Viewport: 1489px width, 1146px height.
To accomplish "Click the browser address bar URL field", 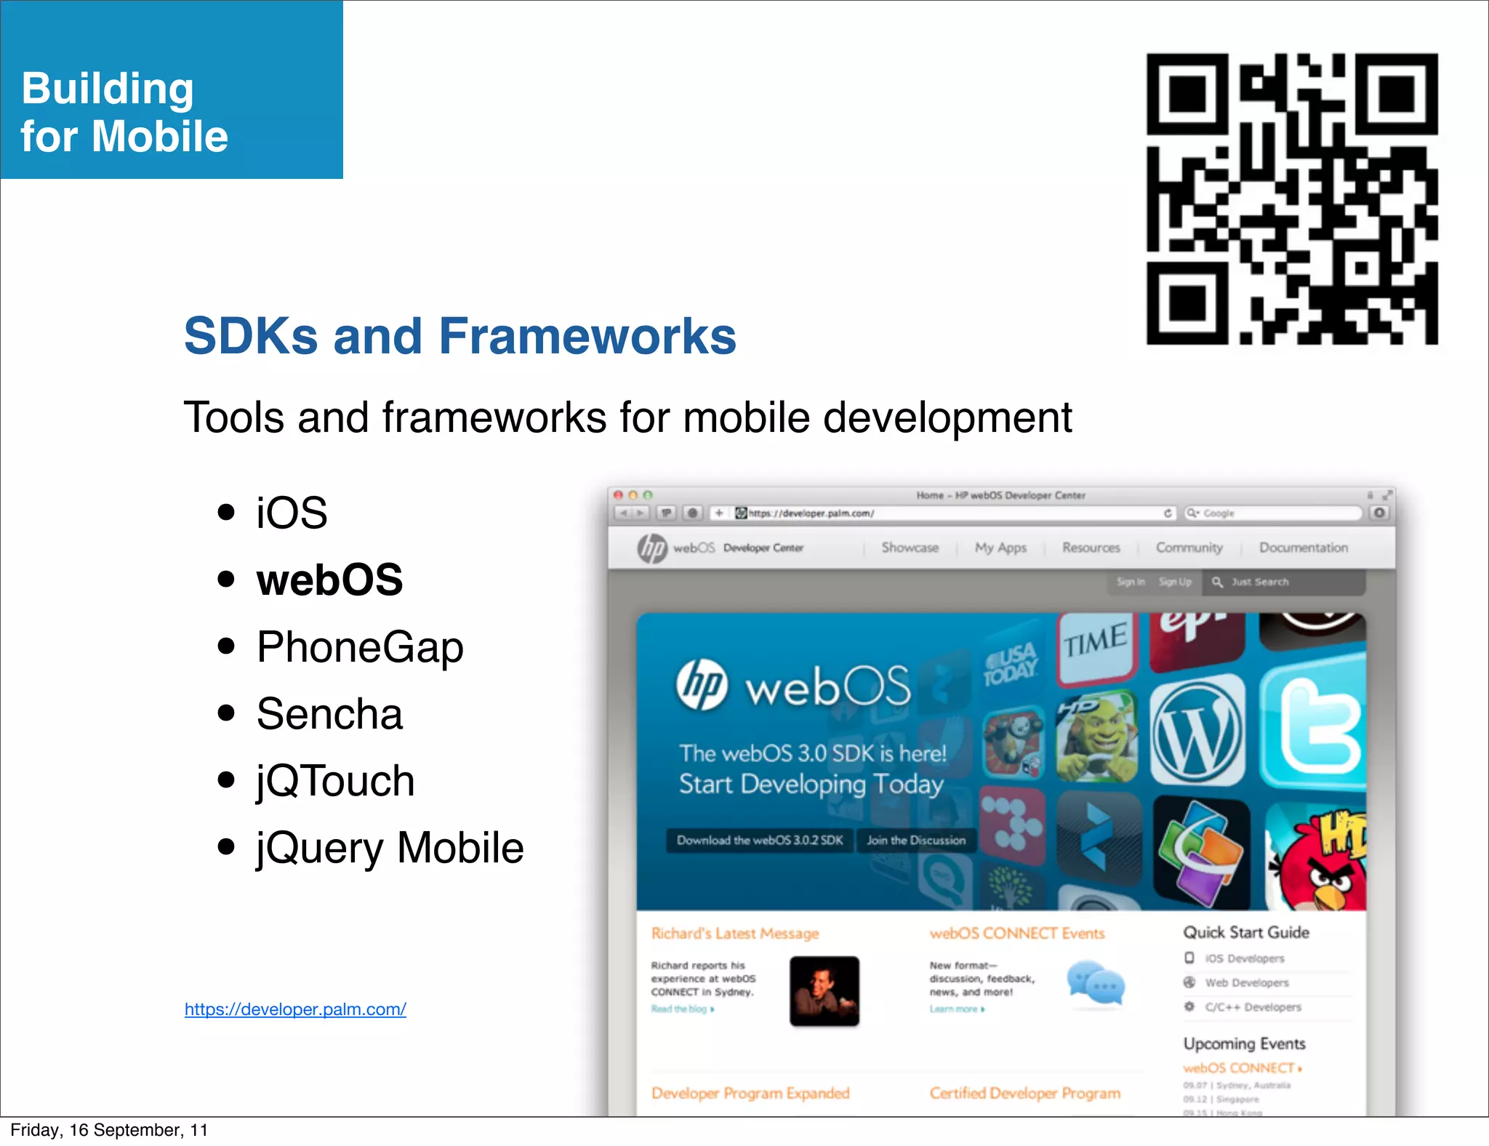I will pyautogui.click(x=952, y=513).
